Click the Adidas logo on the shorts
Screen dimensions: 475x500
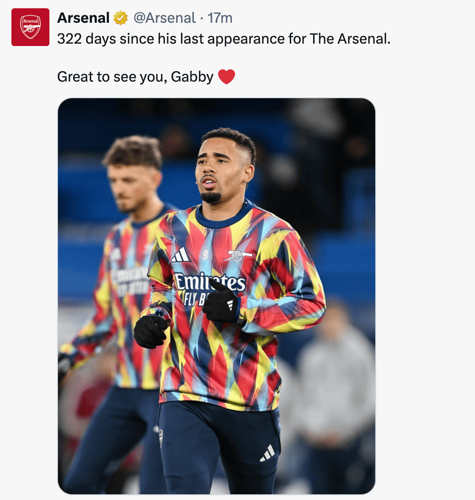coord(267,453)
